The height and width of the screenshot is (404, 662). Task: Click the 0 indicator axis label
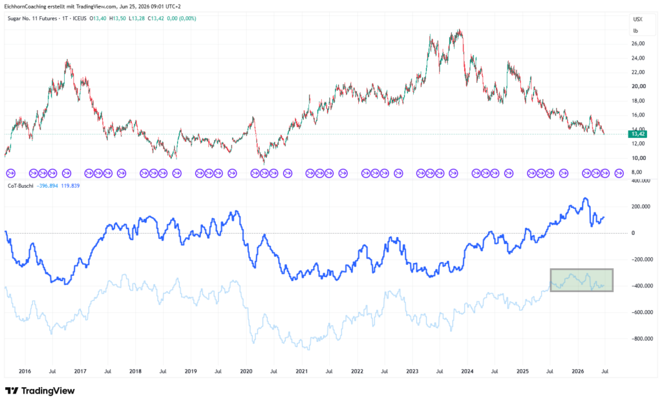click(633, 233)
